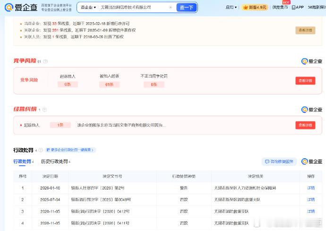Select the 行政处罚 tab
The width and height of the screenshot is (326, 231).
click(x=23, y=162)
